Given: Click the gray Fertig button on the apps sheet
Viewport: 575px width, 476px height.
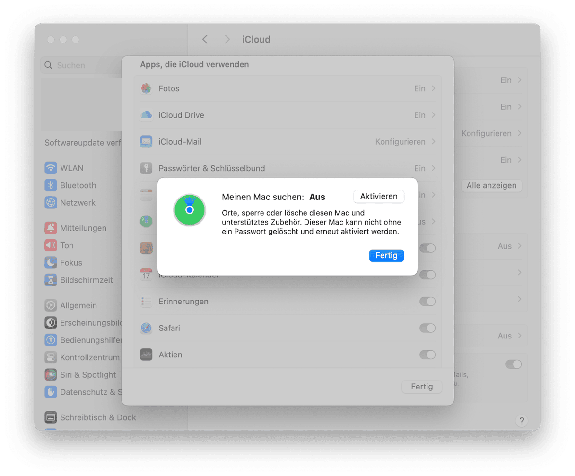Looking at the screenshot, I should click(x=422, y=387).
